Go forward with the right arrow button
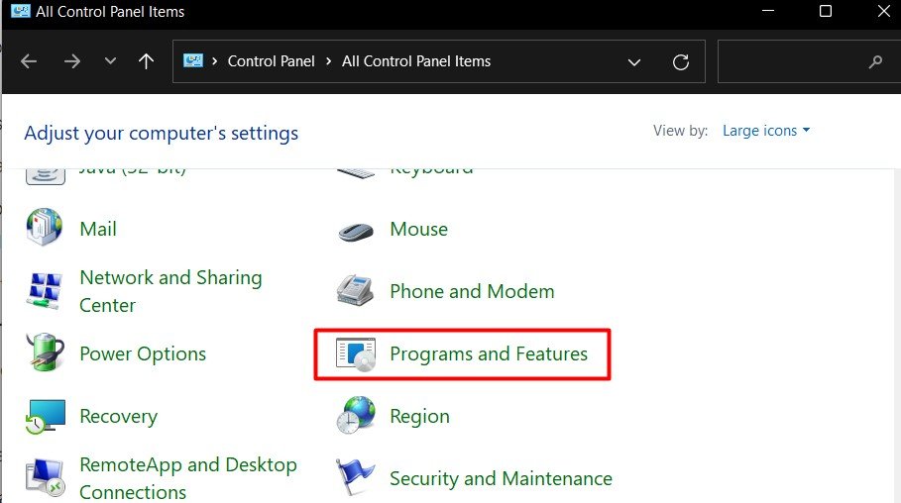Image resolution: width=901 pixels, height=503 pixels. click(72, 61)
